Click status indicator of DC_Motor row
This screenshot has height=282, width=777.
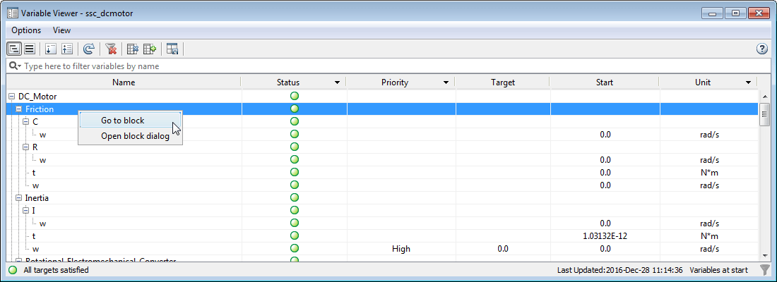(x=295, y=96)
